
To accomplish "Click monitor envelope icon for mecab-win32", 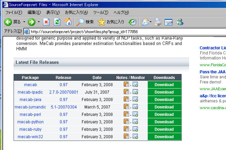I will tap(135, 136).
